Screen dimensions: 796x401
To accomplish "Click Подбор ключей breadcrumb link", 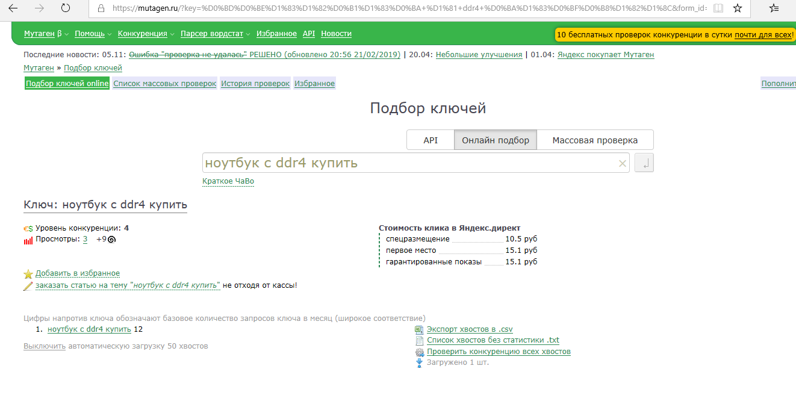I will point(93,68).
